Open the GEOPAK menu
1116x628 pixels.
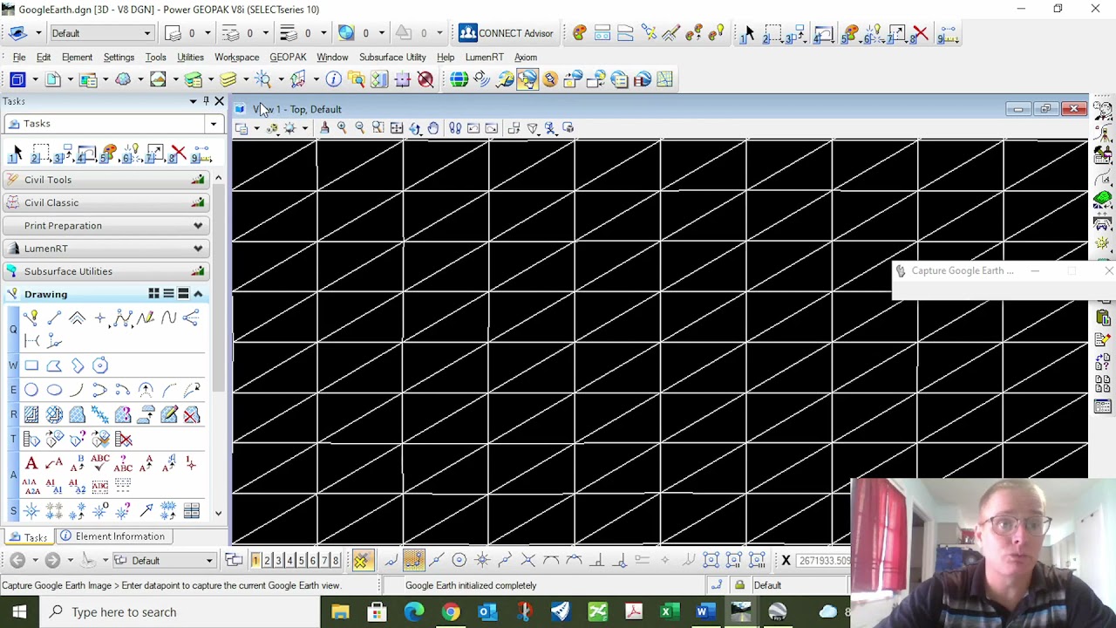coord(288,58)
